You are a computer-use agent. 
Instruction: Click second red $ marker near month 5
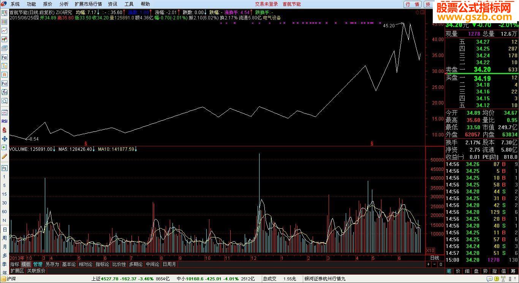(372, 144)
